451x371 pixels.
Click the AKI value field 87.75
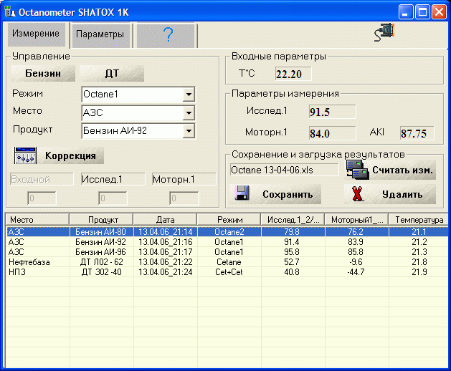pyautogui.click(x=417, y=133)
